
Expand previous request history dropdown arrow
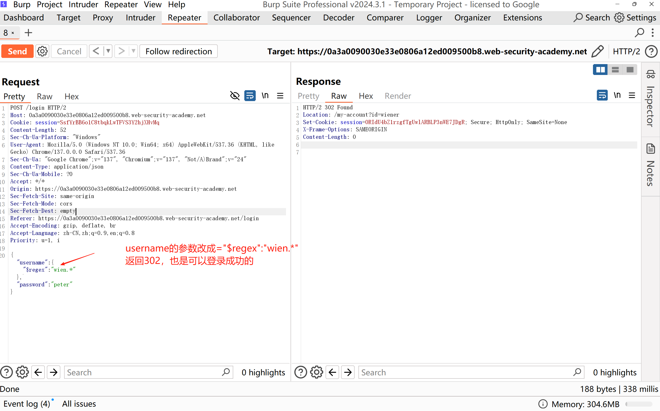click(108, 51)
